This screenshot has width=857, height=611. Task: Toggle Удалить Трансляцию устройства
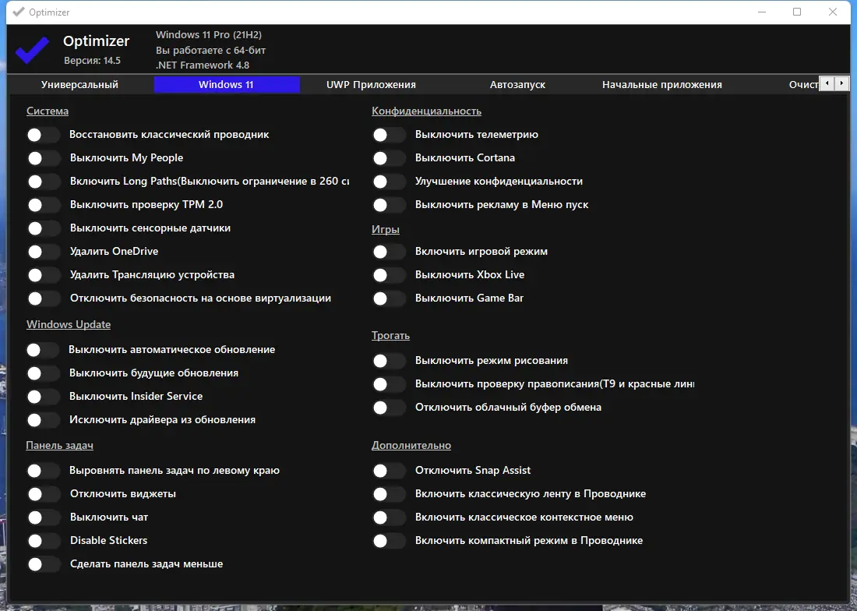[x=44, y=275]
